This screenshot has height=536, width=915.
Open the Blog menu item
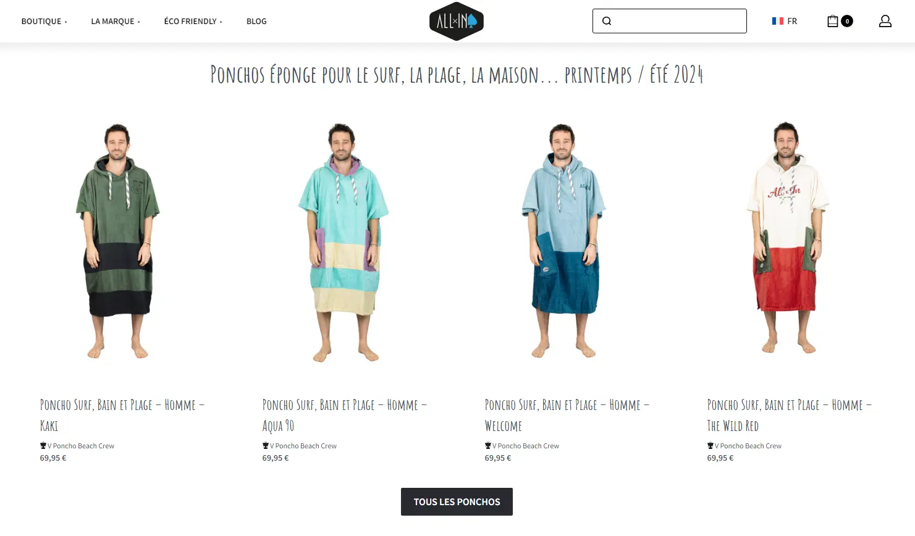point(256,21)
